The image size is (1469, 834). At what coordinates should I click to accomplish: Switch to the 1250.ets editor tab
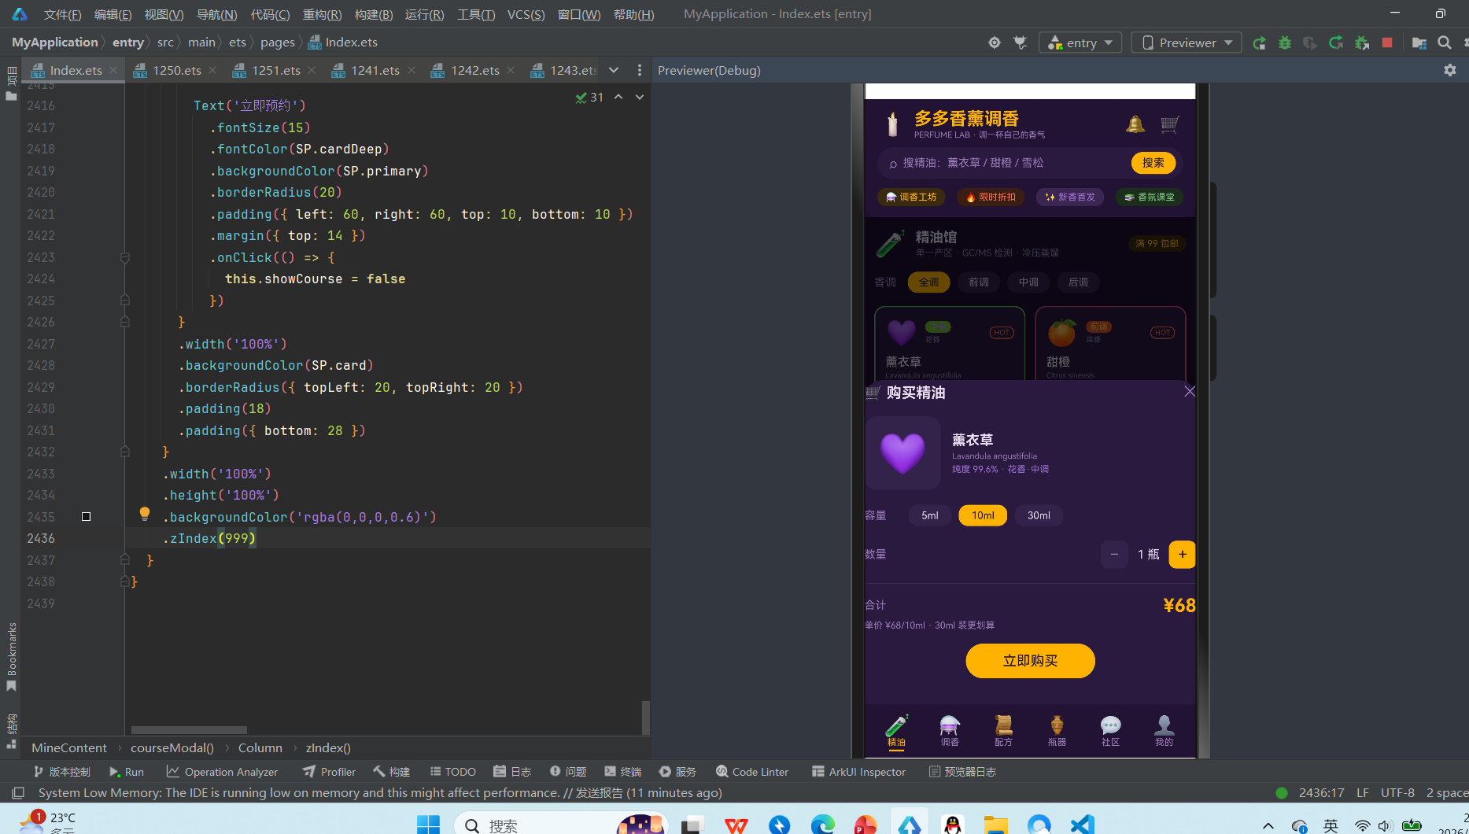pos(176,70)
